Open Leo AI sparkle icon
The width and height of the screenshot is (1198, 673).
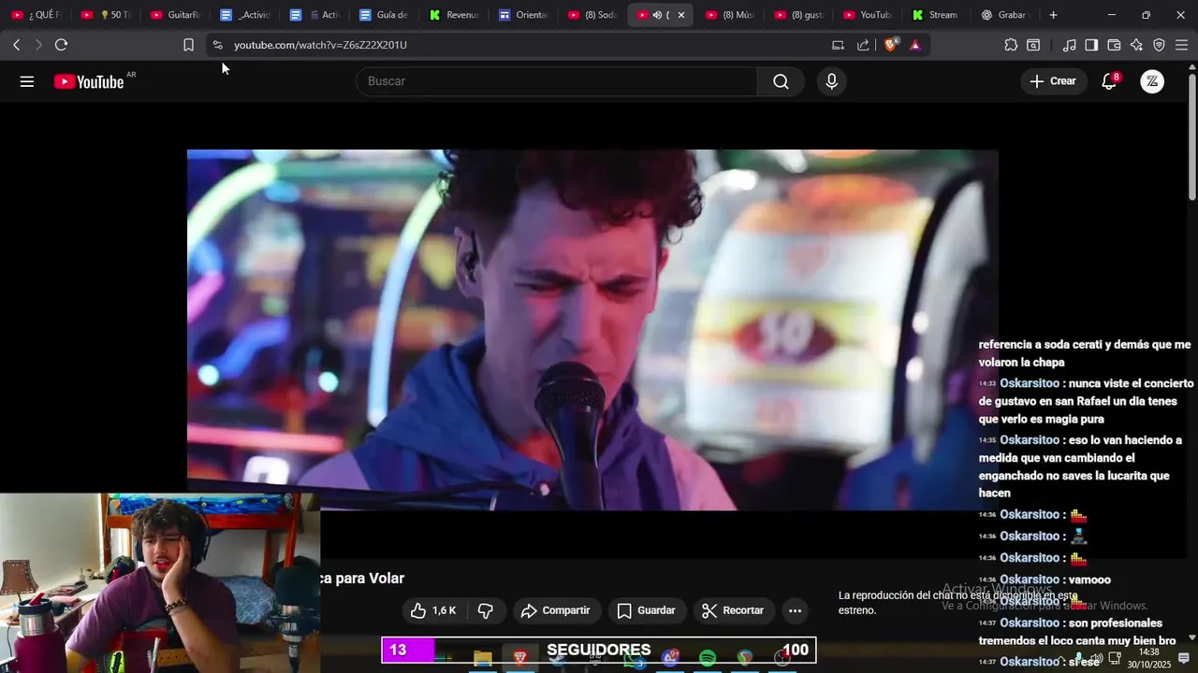tap(1136, 45)
